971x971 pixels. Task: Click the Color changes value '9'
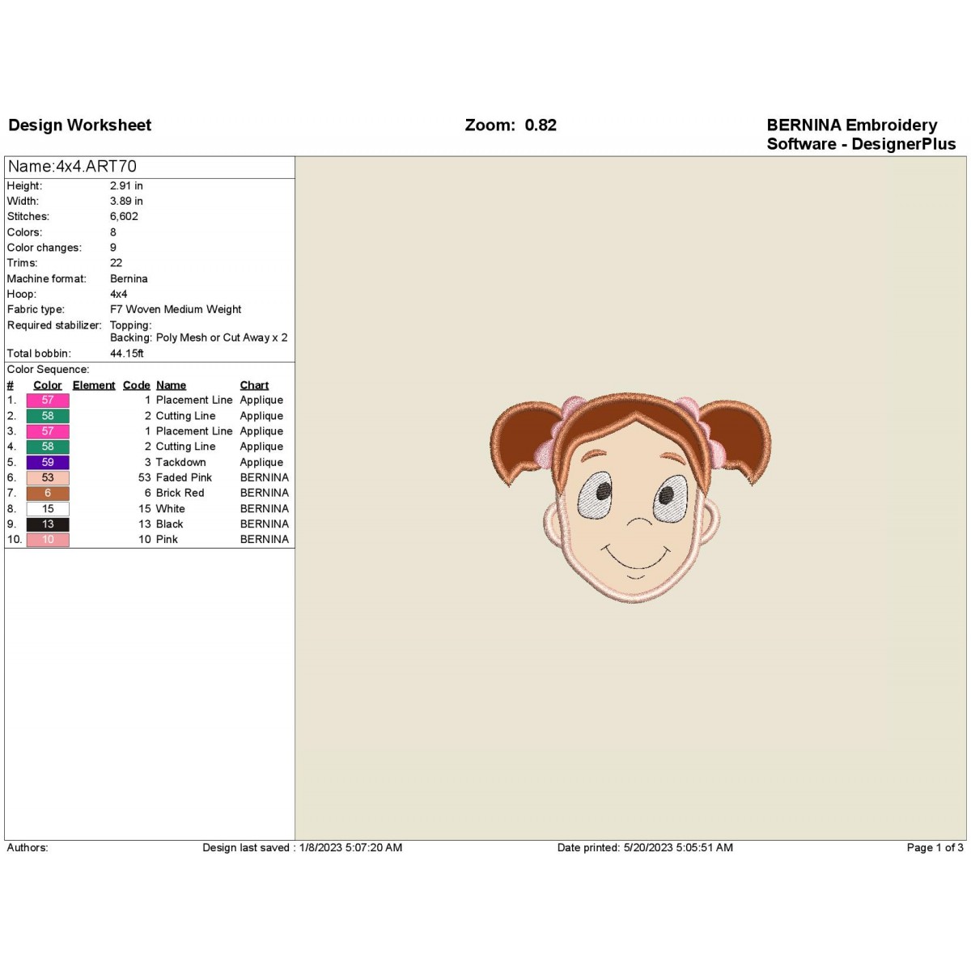(x=113, y=248)
